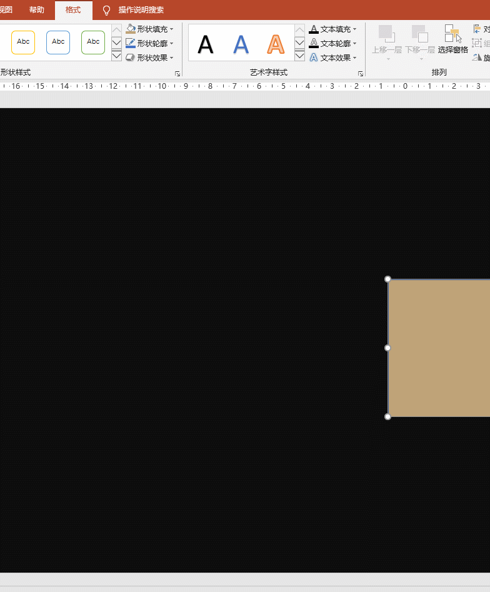Screen dimensions: 490x592
Task: Select the orange outlined A WordArt style
Action: pyautogui.click(x=276, y=44)
